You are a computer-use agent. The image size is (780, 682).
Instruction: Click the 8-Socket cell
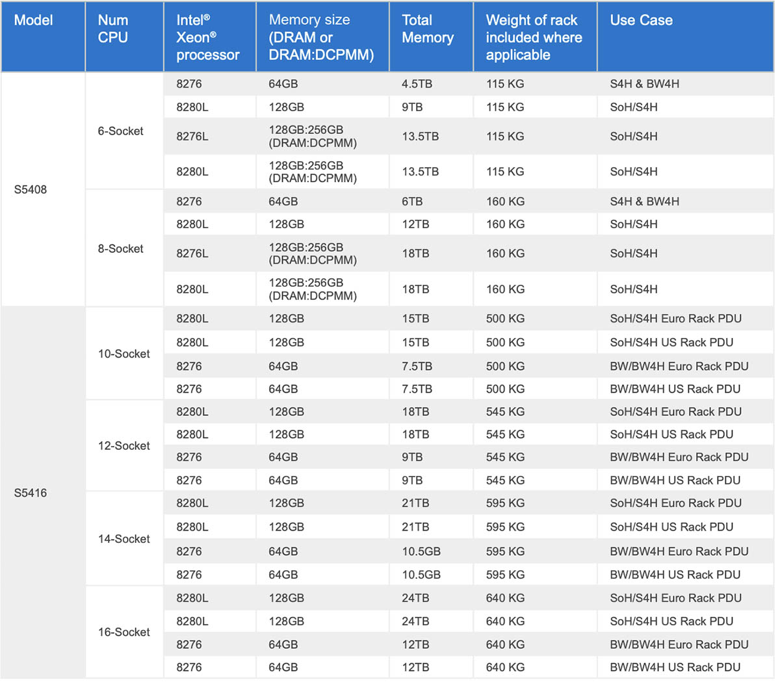[124, 248]
